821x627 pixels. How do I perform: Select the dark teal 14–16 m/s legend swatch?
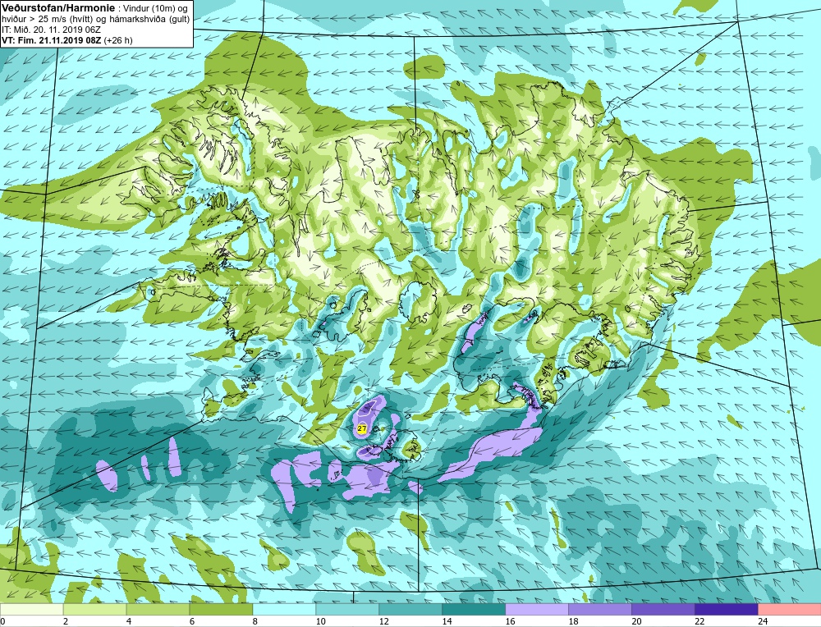(x=474, y=610)
